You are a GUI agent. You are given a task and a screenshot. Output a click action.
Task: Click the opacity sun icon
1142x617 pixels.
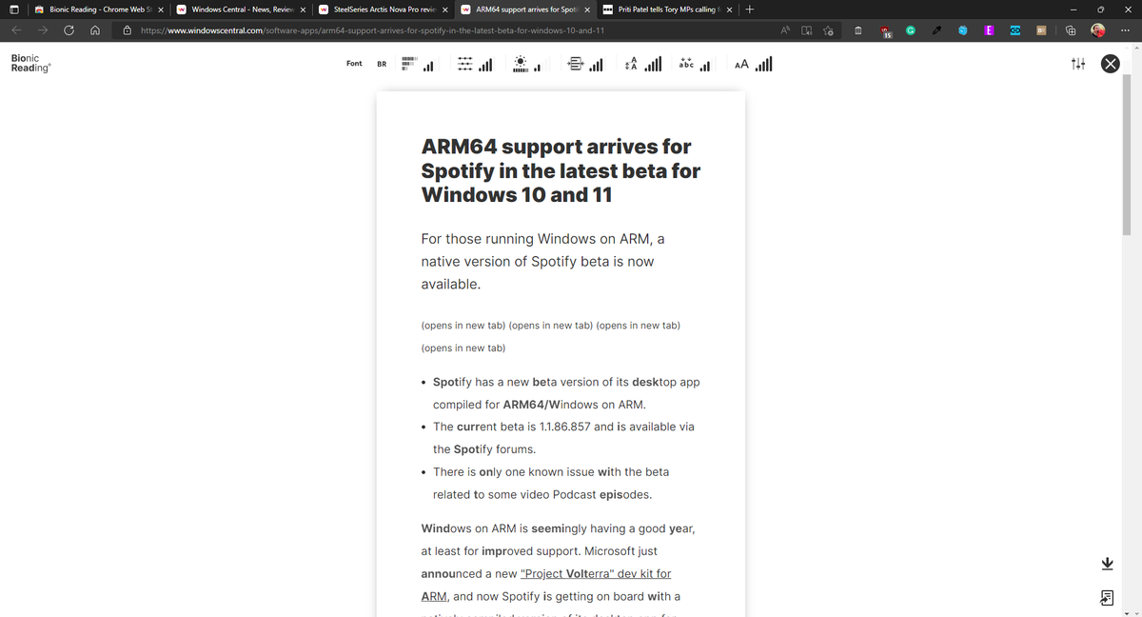click(x=522, y=63)
